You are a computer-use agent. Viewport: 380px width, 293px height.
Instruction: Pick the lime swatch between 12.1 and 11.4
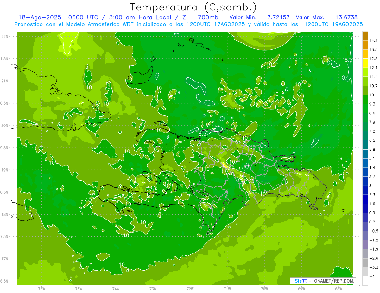[x=365, y=72]
